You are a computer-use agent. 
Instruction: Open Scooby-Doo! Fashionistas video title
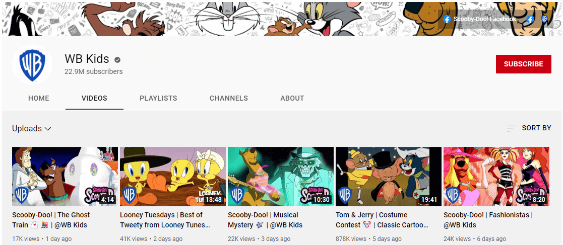[488, 220]
